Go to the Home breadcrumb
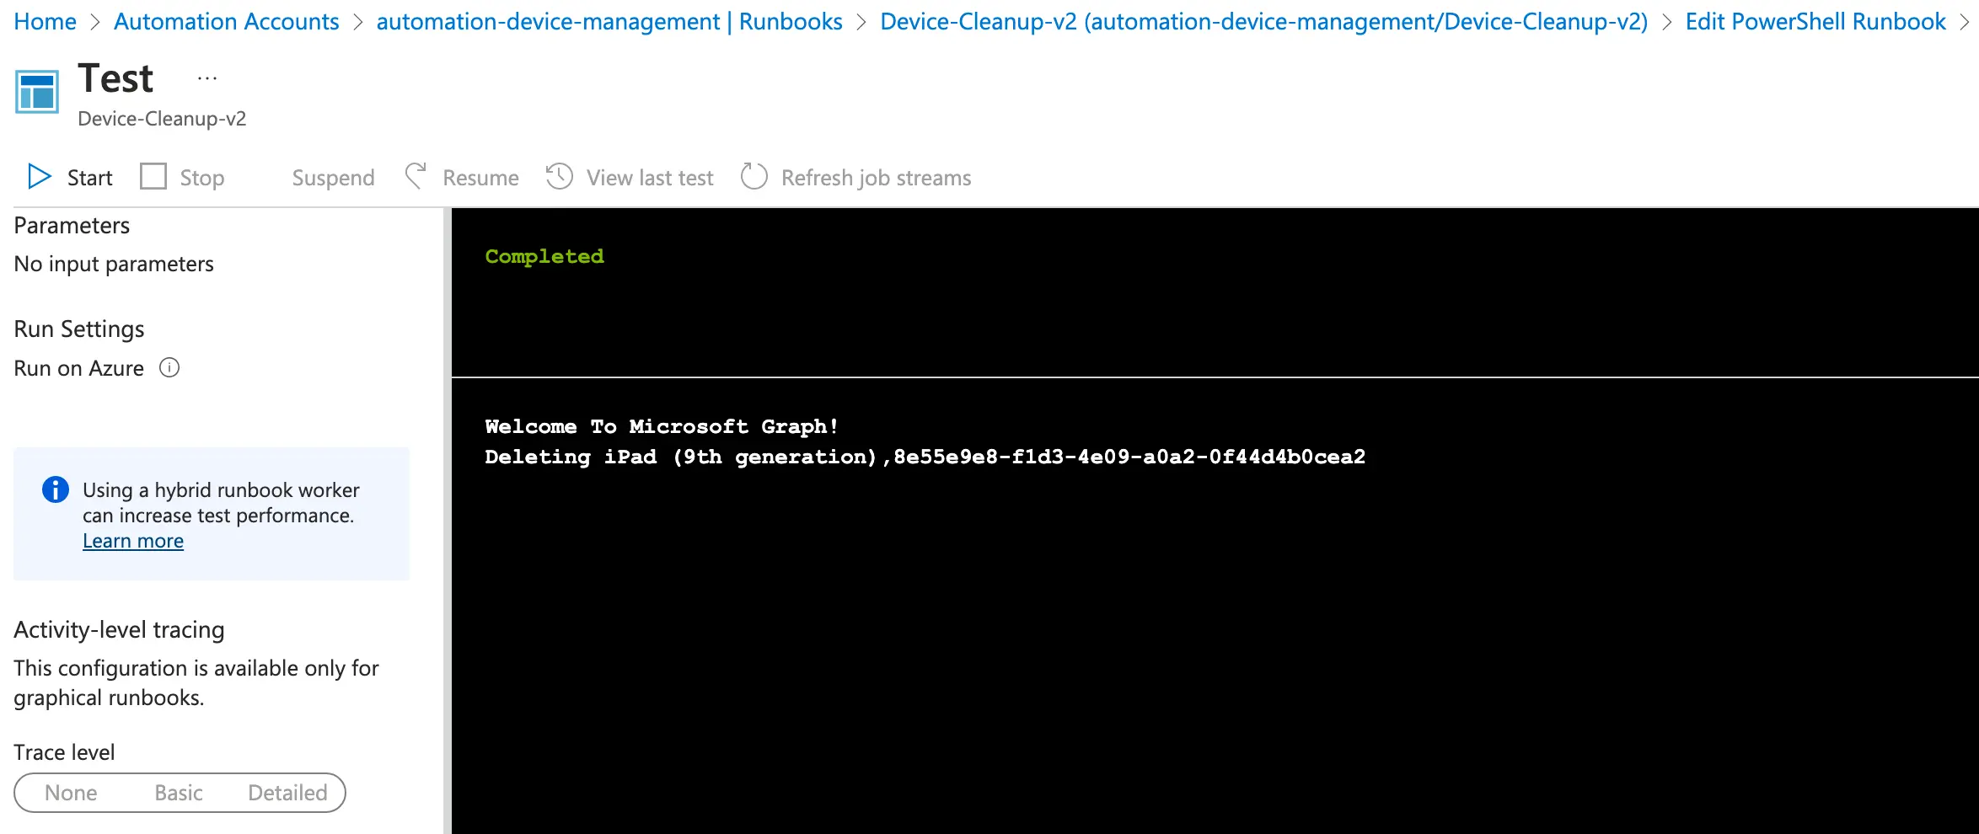1979x834 pixels. click(x=45, y=22)
